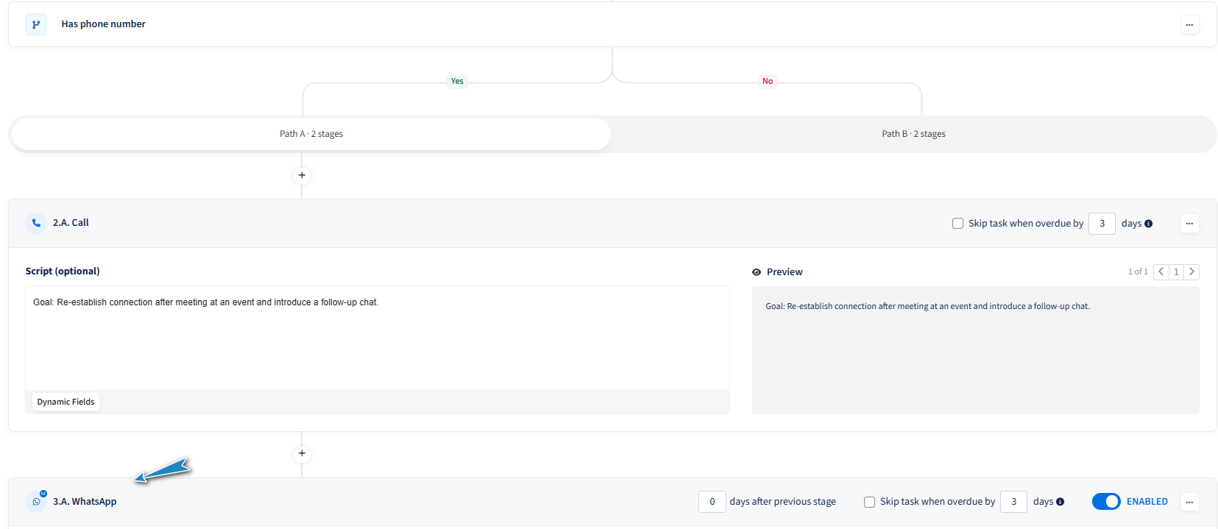Click the phone icon for 2.A. Call

[36, 223]
